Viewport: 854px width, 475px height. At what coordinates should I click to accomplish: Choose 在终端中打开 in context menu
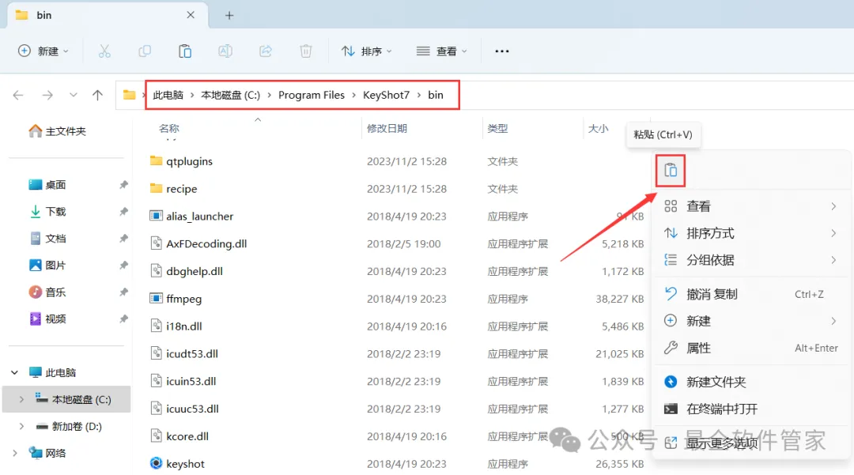751,409
